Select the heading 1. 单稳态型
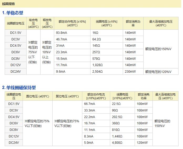The height and width of the screenshot is (149, 183). click(x=13, y=13)
